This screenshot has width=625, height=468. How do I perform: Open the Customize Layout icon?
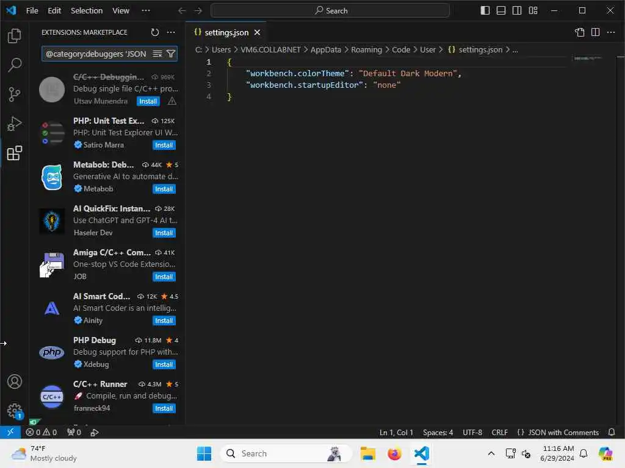click(533, 11)
